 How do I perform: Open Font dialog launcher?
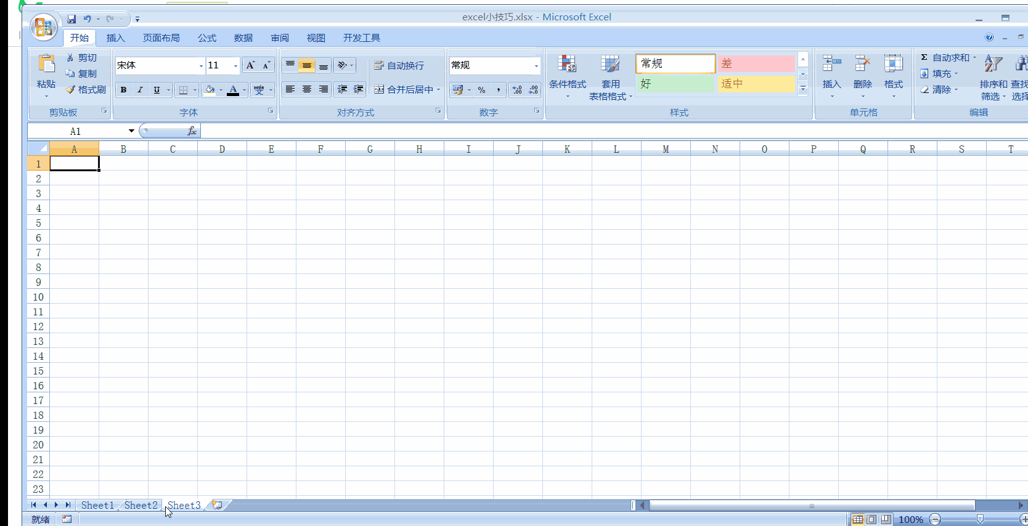click(271, 111)
